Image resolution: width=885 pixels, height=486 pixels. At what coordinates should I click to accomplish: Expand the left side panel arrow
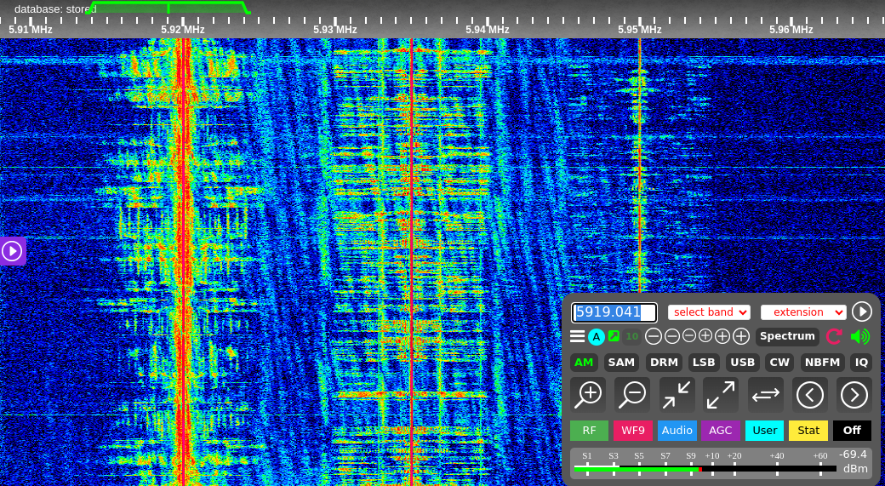tap(12, 251)
